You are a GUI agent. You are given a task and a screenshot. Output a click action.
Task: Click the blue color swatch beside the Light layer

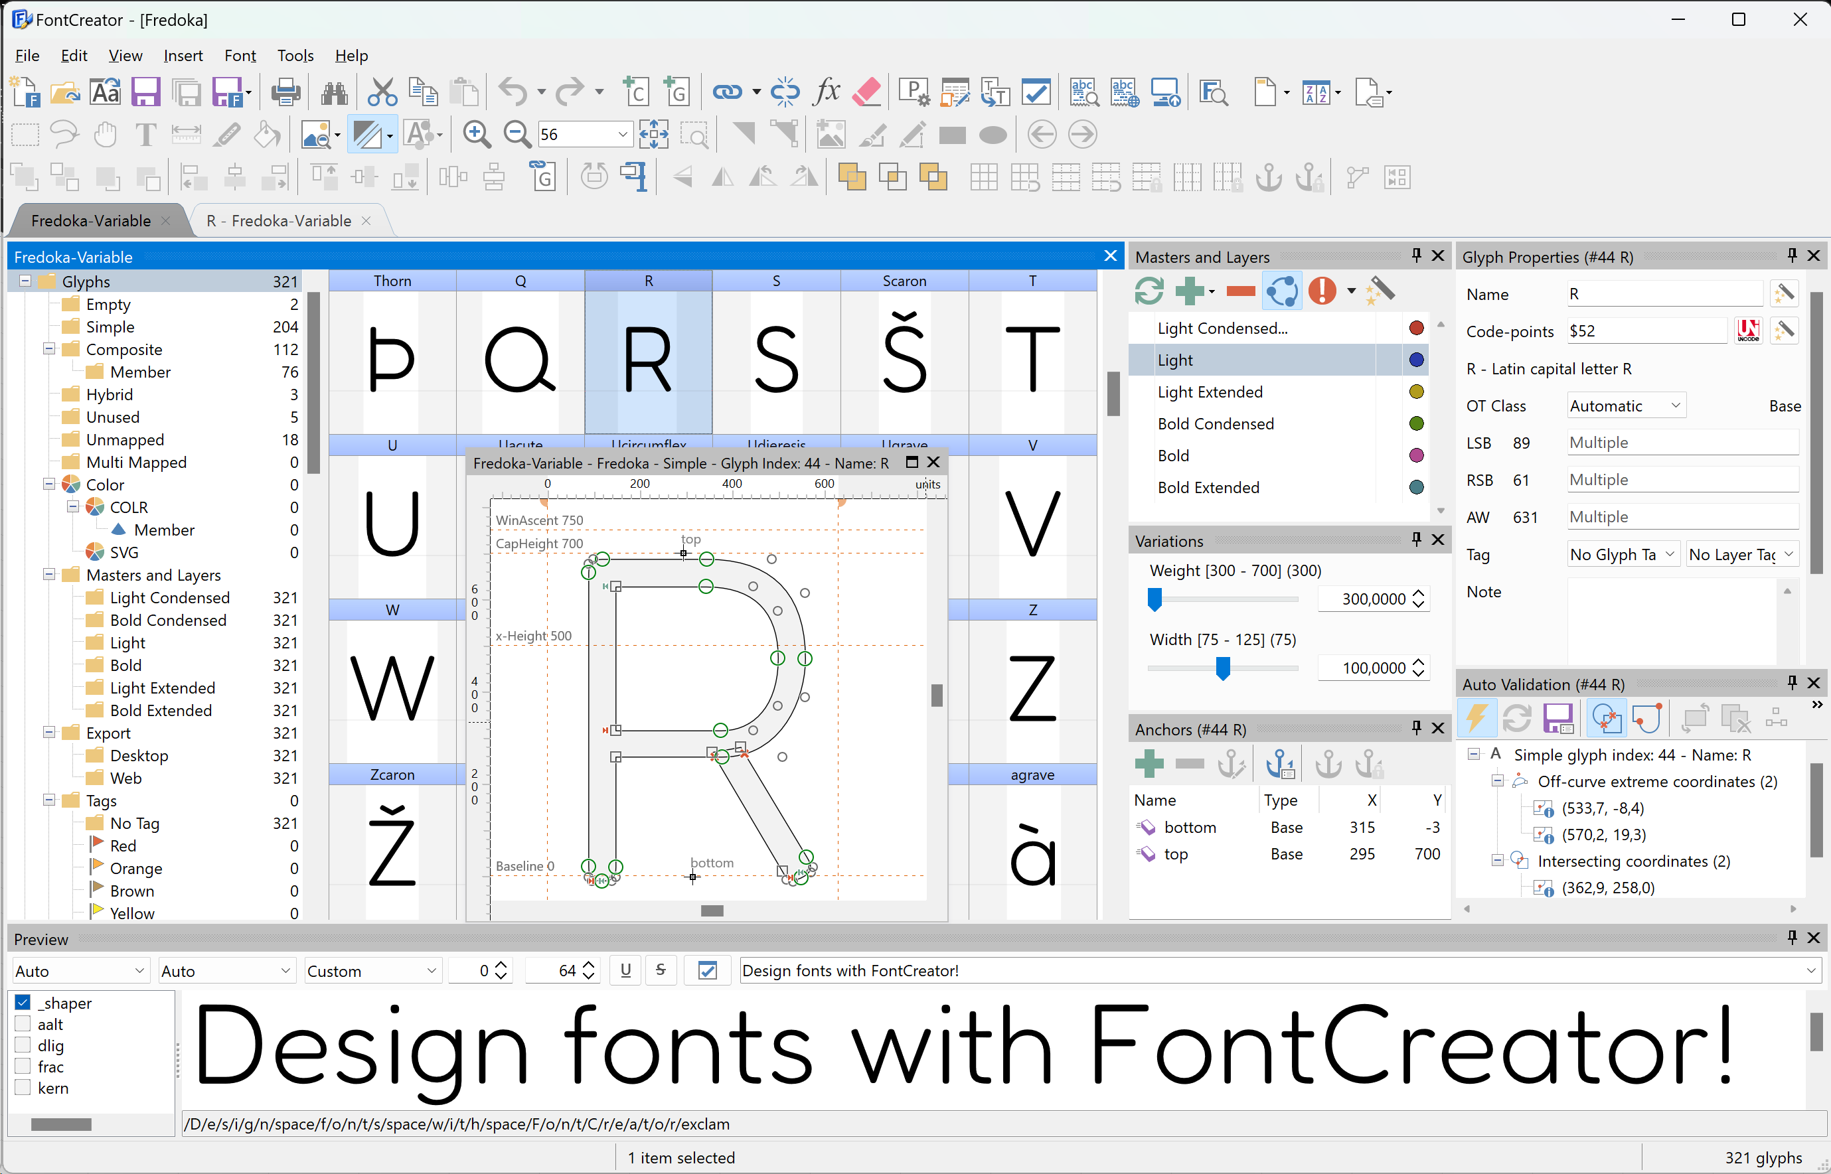pyautogui.click(x=1416, y=359)
